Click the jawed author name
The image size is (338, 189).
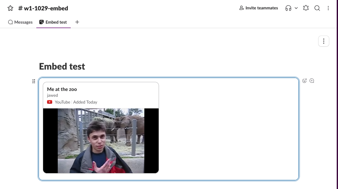click(x=52, y=95)
